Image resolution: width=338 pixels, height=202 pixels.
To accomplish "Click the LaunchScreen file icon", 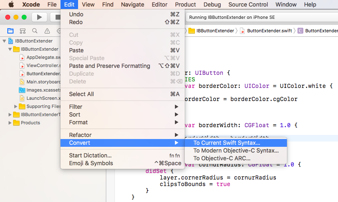I will click(22, 98).
